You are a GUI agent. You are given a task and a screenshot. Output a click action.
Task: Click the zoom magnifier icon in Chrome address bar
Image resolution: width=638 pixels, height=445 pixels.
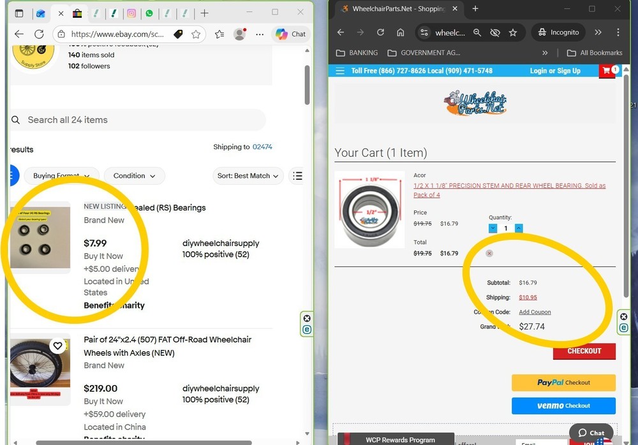click(477, 33)
